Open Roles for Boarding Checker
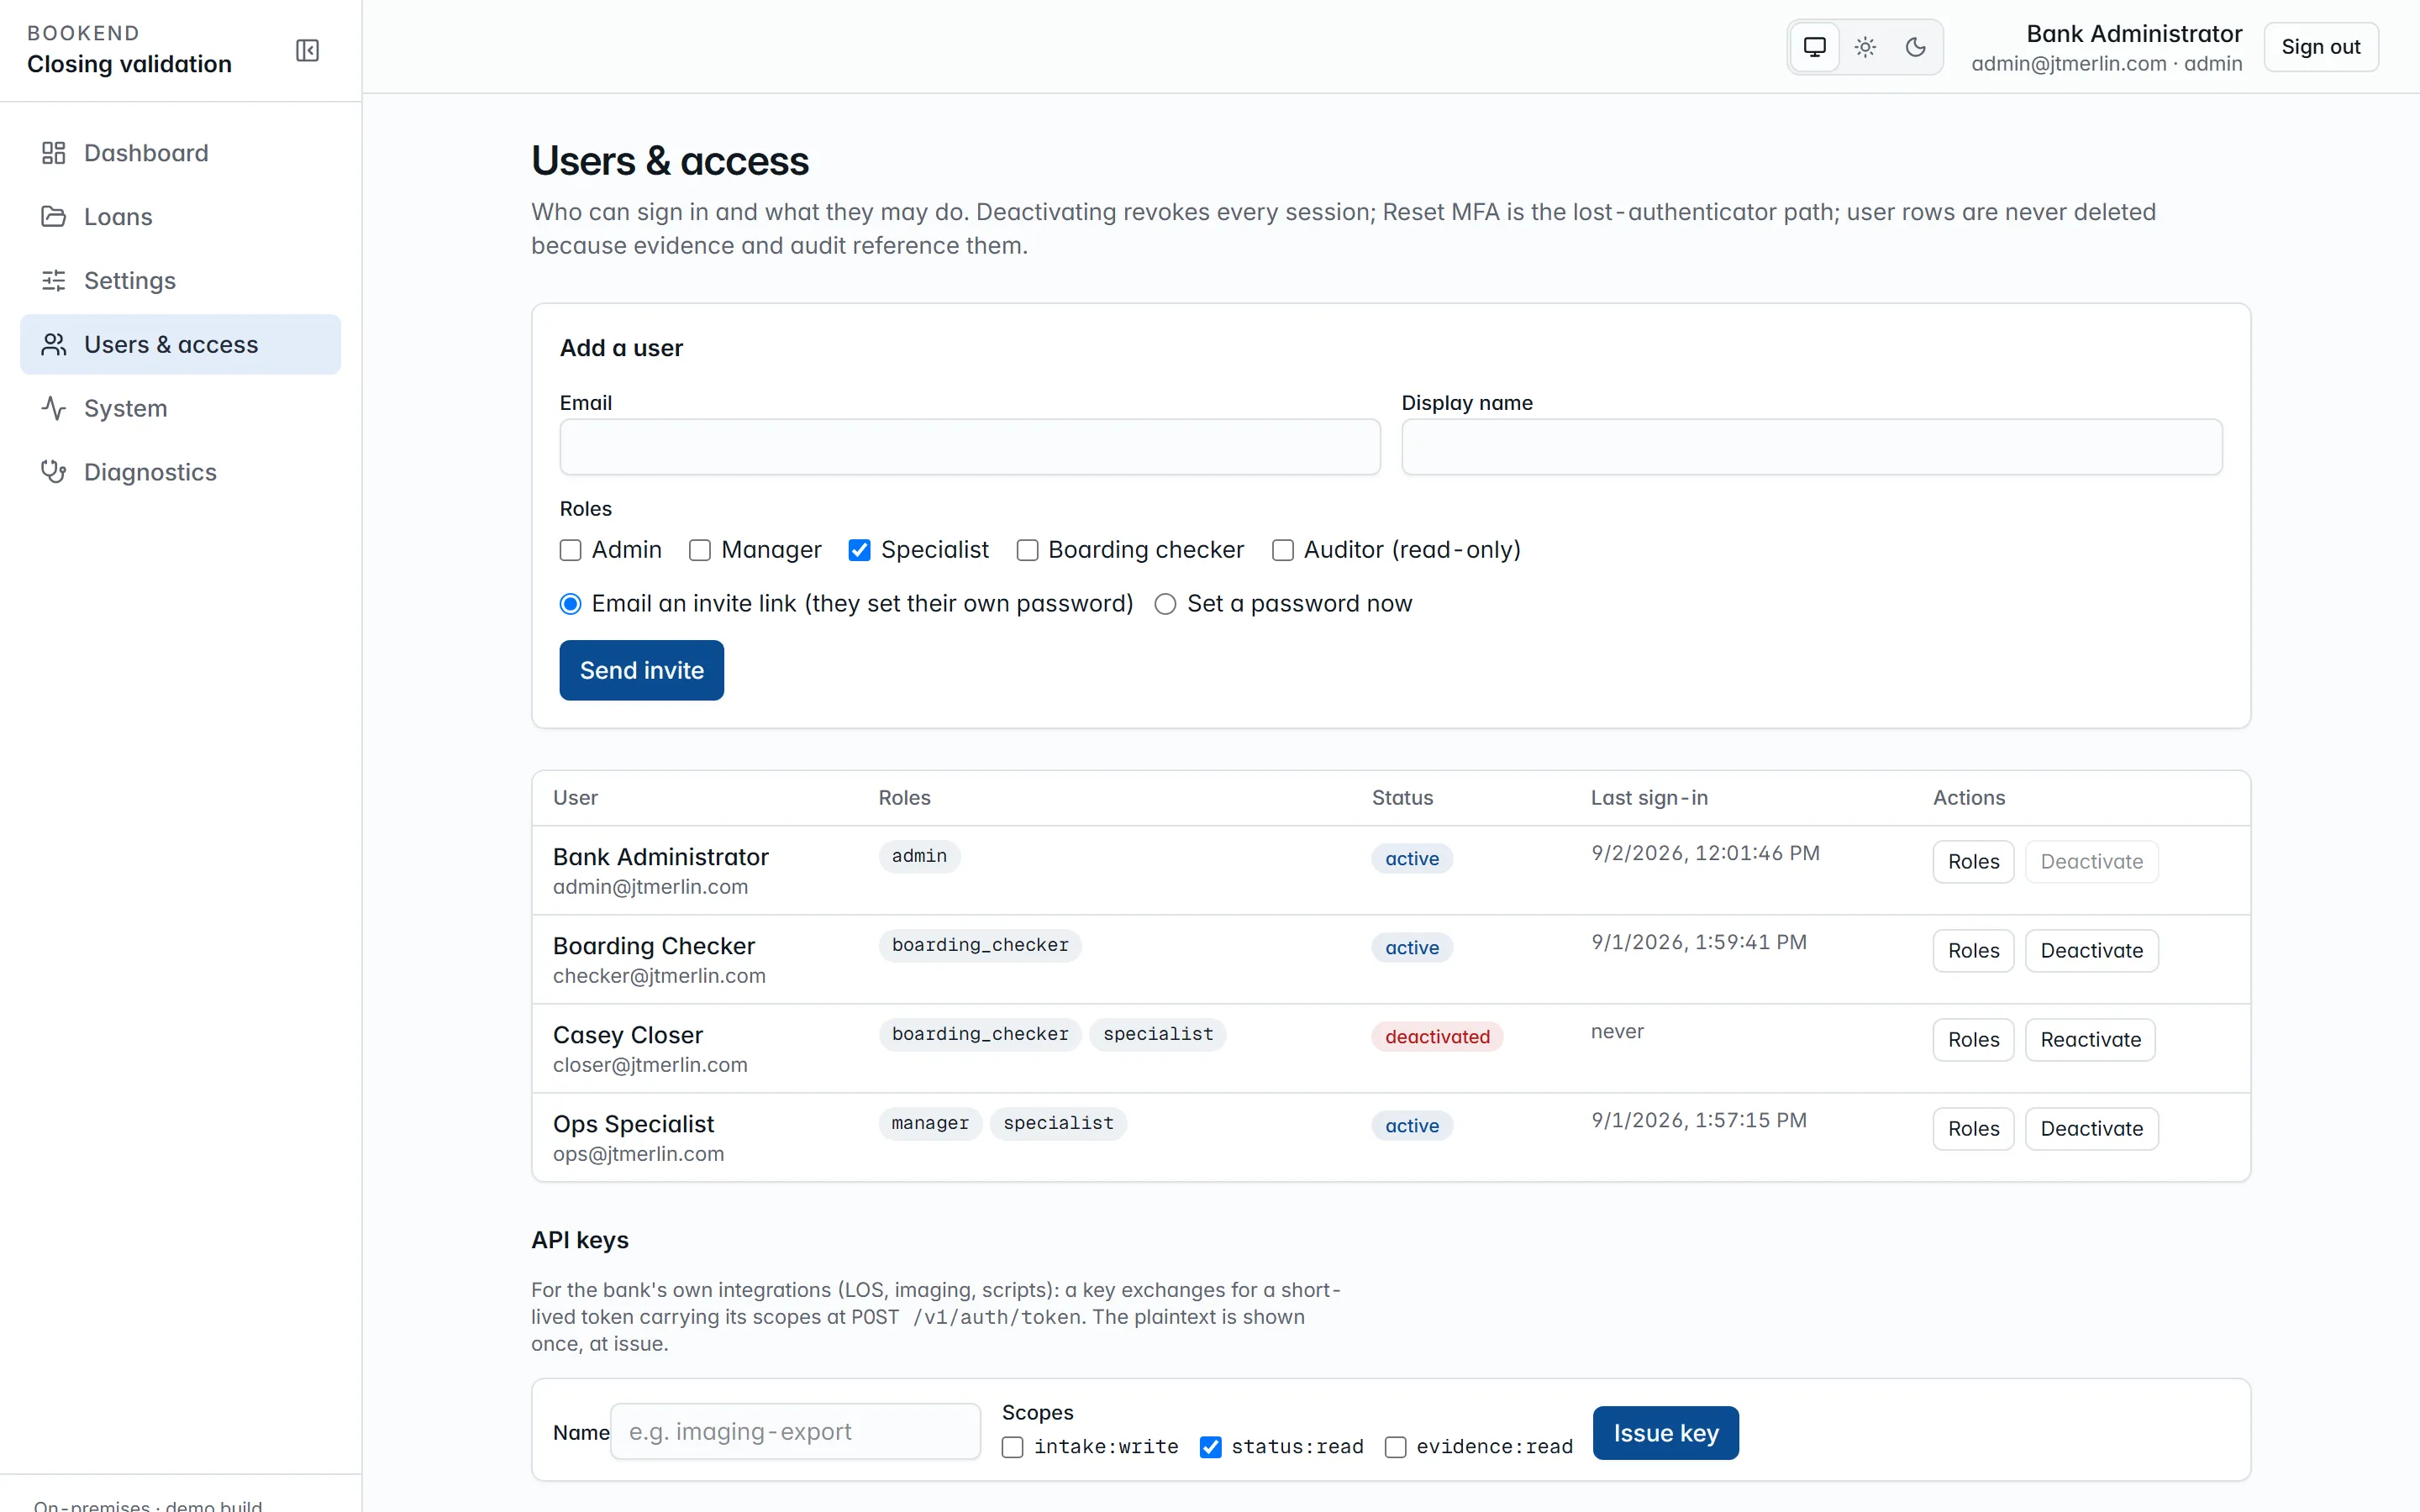Viewport: 2420px width, 1512px height. pyautogui.click(x=1973, y=951)
